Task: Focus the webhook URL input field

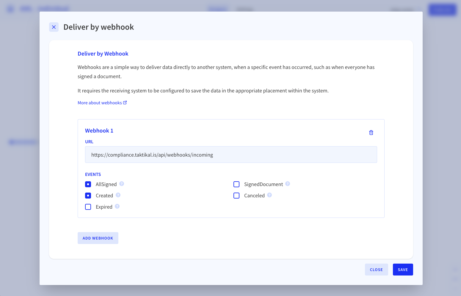Action: coord(231,155)
